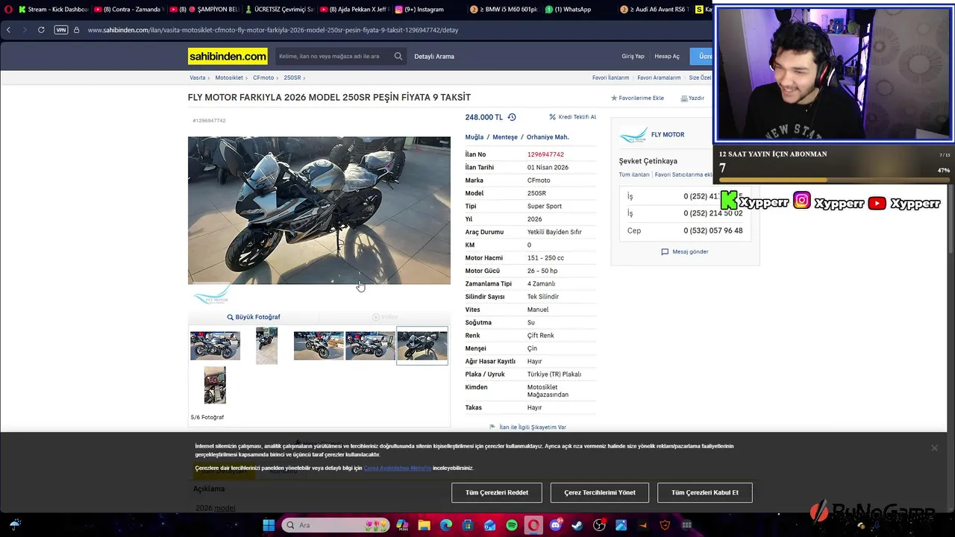Switch to Stream - Kick Dashboard tab
Image resolution: width=955 pixels, height=537 pixels.
[53, 9]
